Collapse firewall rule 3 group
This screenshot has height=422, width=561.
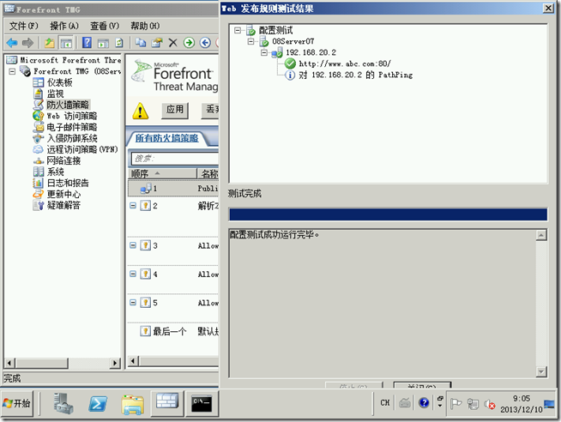tap(133, 245)
